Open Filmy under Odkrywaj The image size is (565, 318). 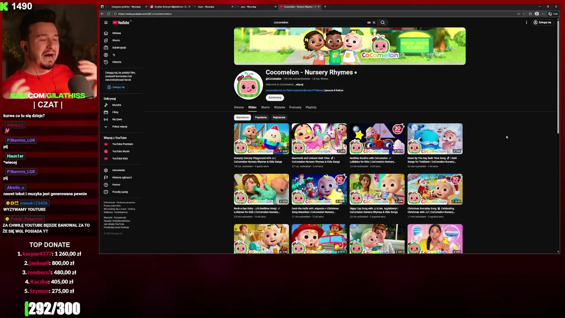(115, 112)
